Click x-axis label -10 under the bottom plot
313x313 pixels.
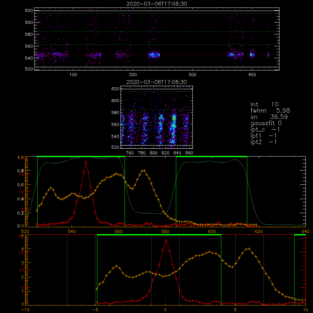(25, 310)
